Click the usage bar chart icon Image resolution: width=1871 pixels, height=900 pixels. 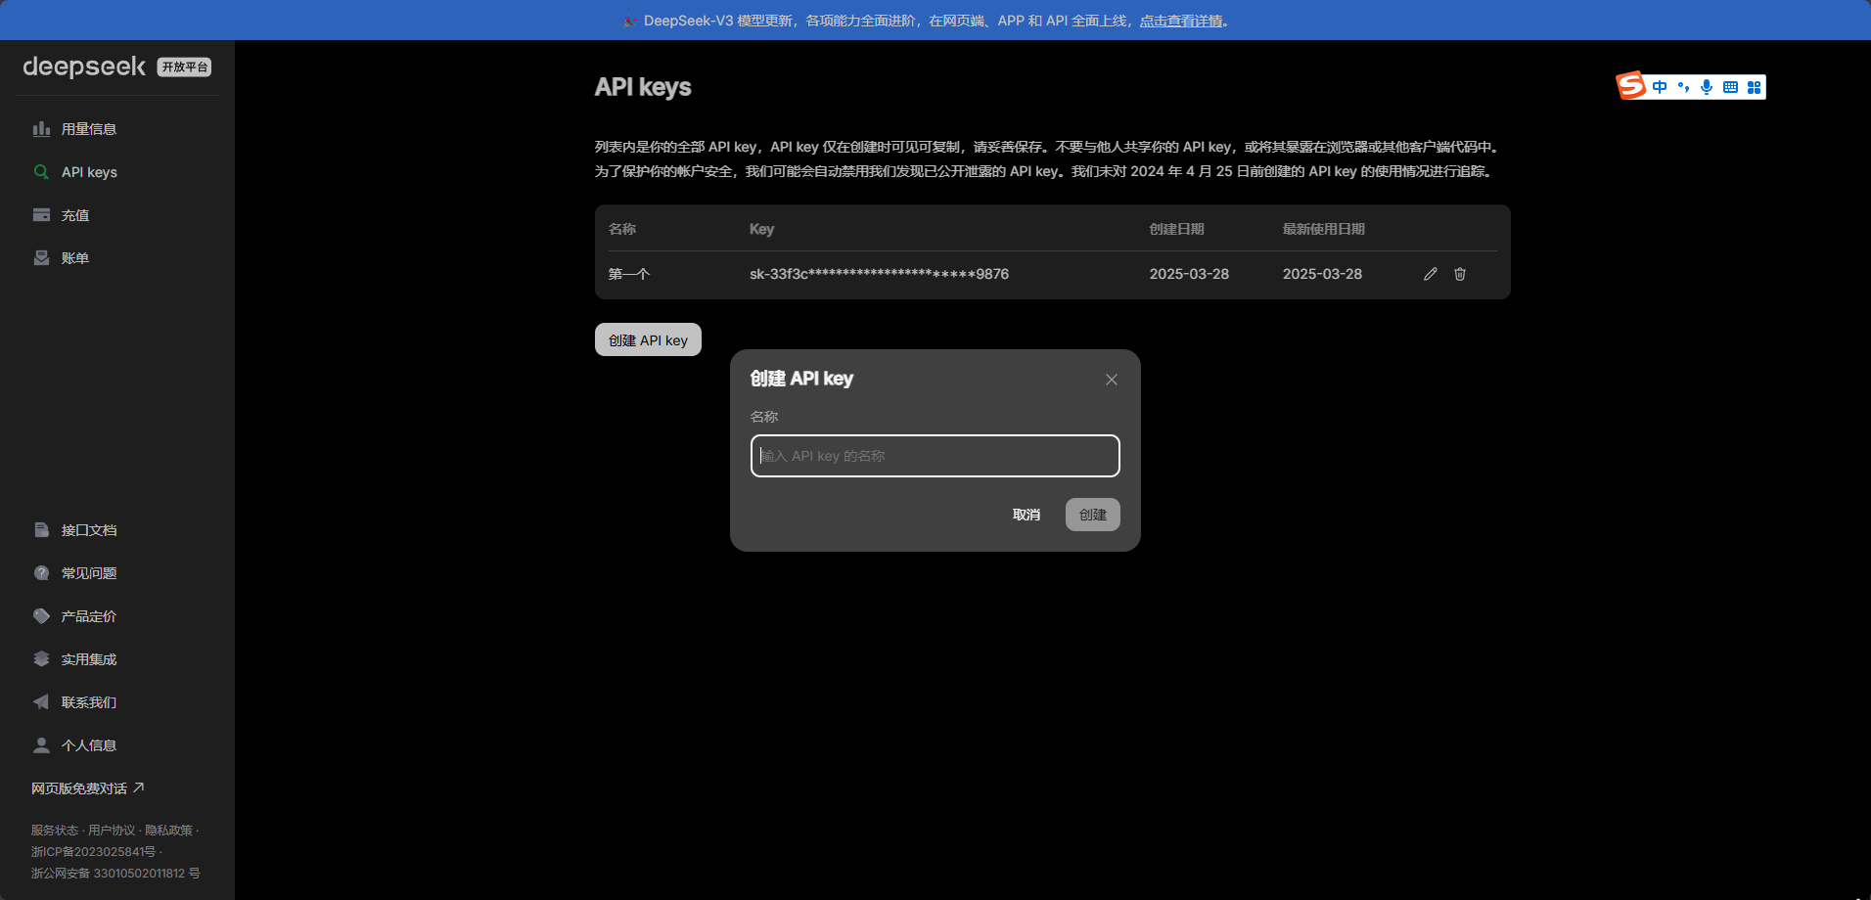41,129
